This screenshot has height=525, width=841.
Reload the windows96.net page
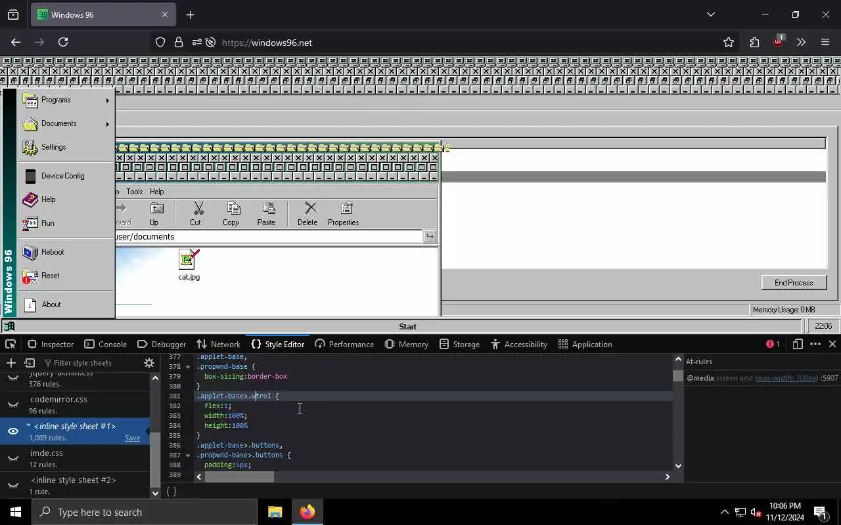[x=63, y=42]
